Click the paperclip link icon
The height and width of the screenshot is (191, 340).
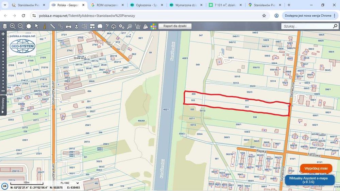pyautogui.click(x=61, y=26)
